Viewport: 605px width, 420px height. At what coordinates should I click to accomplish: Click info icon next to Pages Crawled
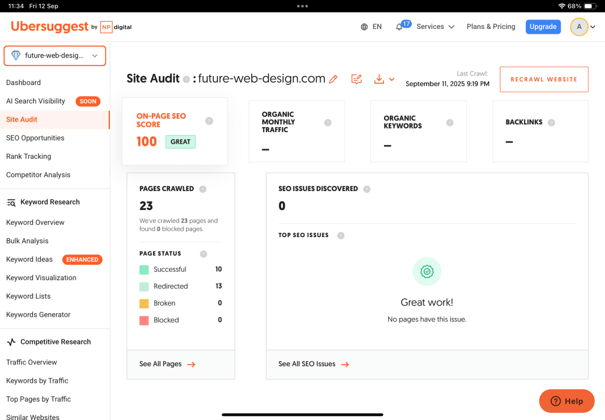(203, 189)
